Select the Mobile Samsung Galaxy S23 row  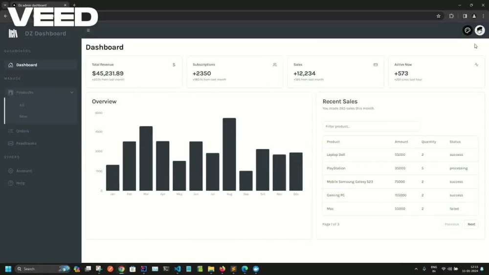(x=400, y=182)
